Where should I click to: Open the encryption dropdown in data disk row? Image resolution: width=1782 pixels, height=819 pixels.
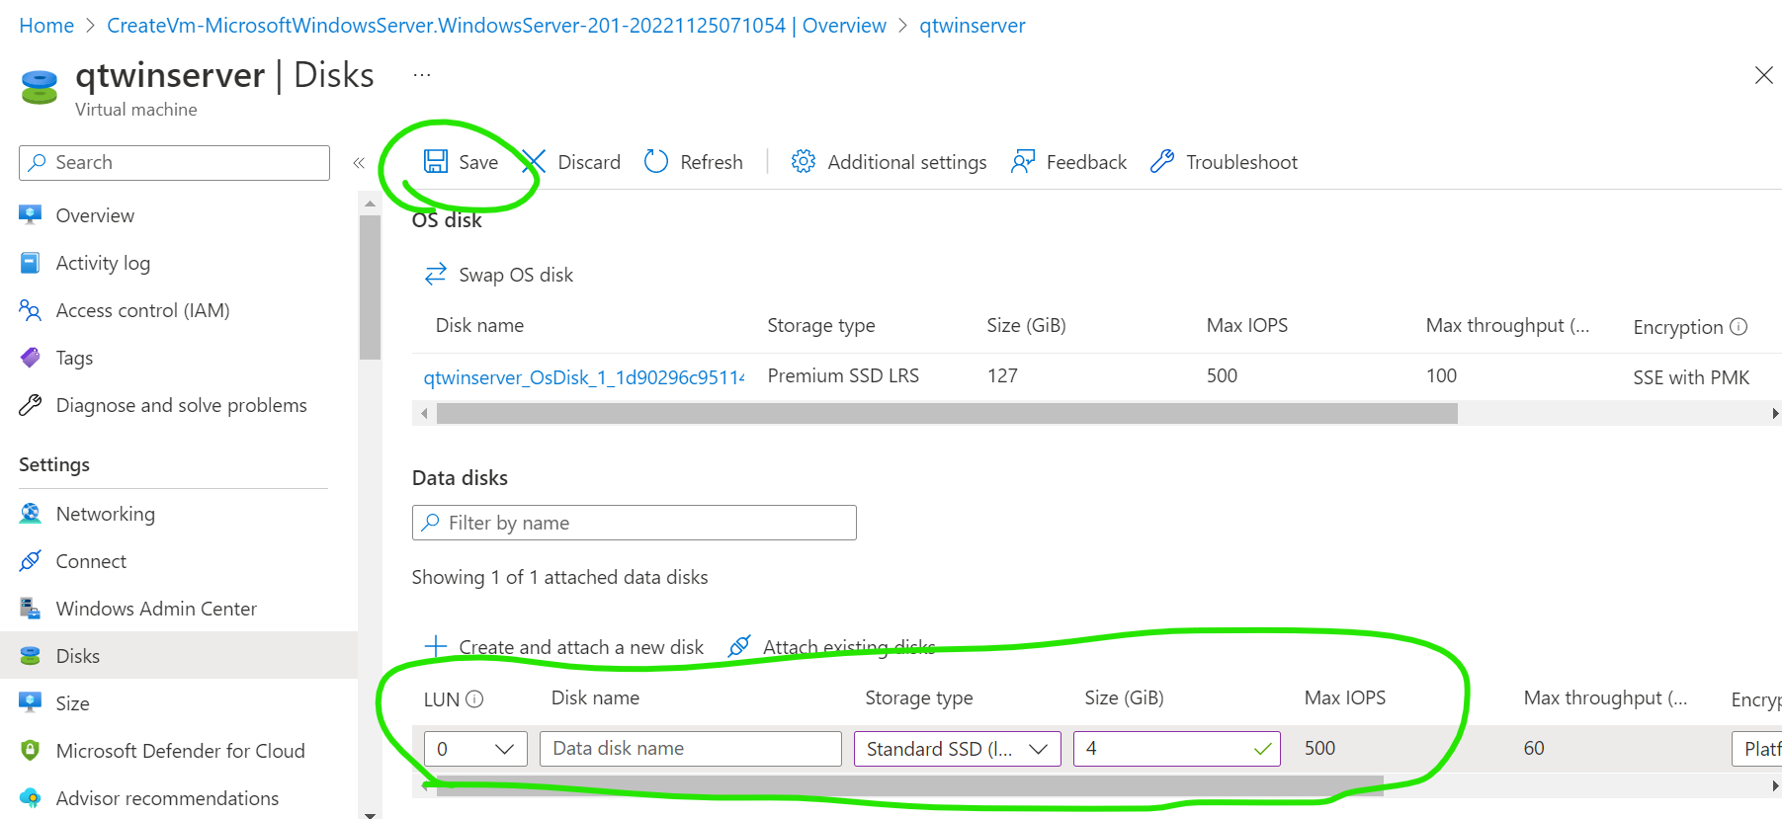1756,749
